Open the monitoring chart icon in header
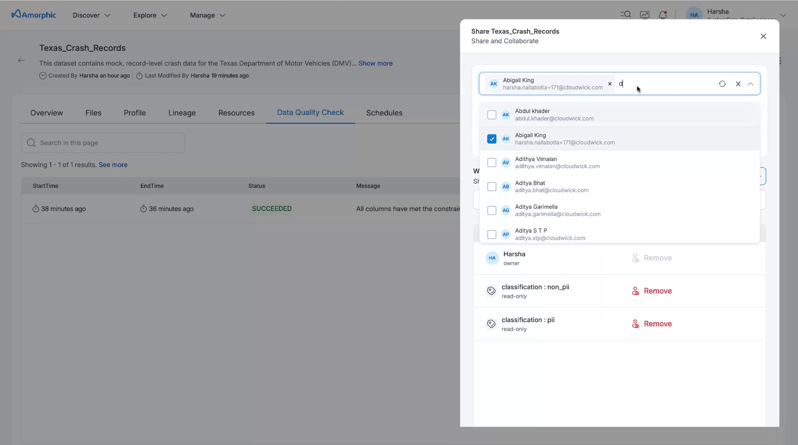Screen dimensions: 798x445 click(644, 15)
